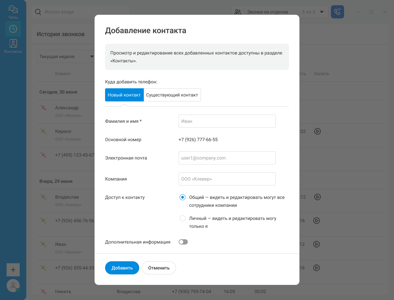Switch to the existing contact tab
This screenshot has width=394, height=300.
172,95
